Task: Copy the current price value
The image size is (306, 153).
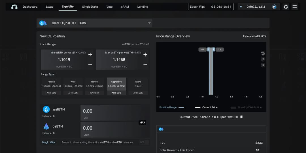Action: [241, 117]
